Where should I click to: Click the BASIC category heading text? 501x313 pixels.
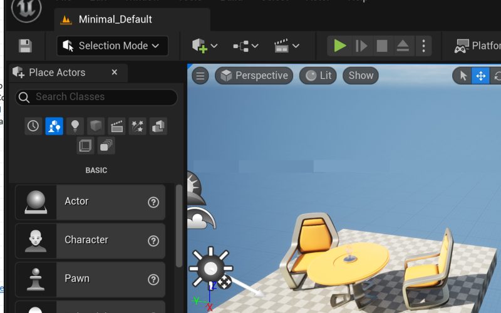point(96,170)
